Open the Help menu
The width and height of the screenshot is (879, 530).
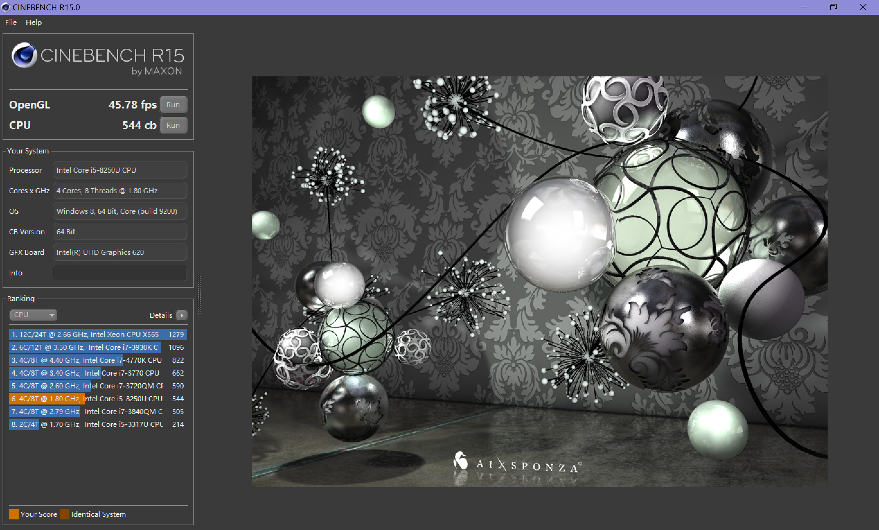33,22
